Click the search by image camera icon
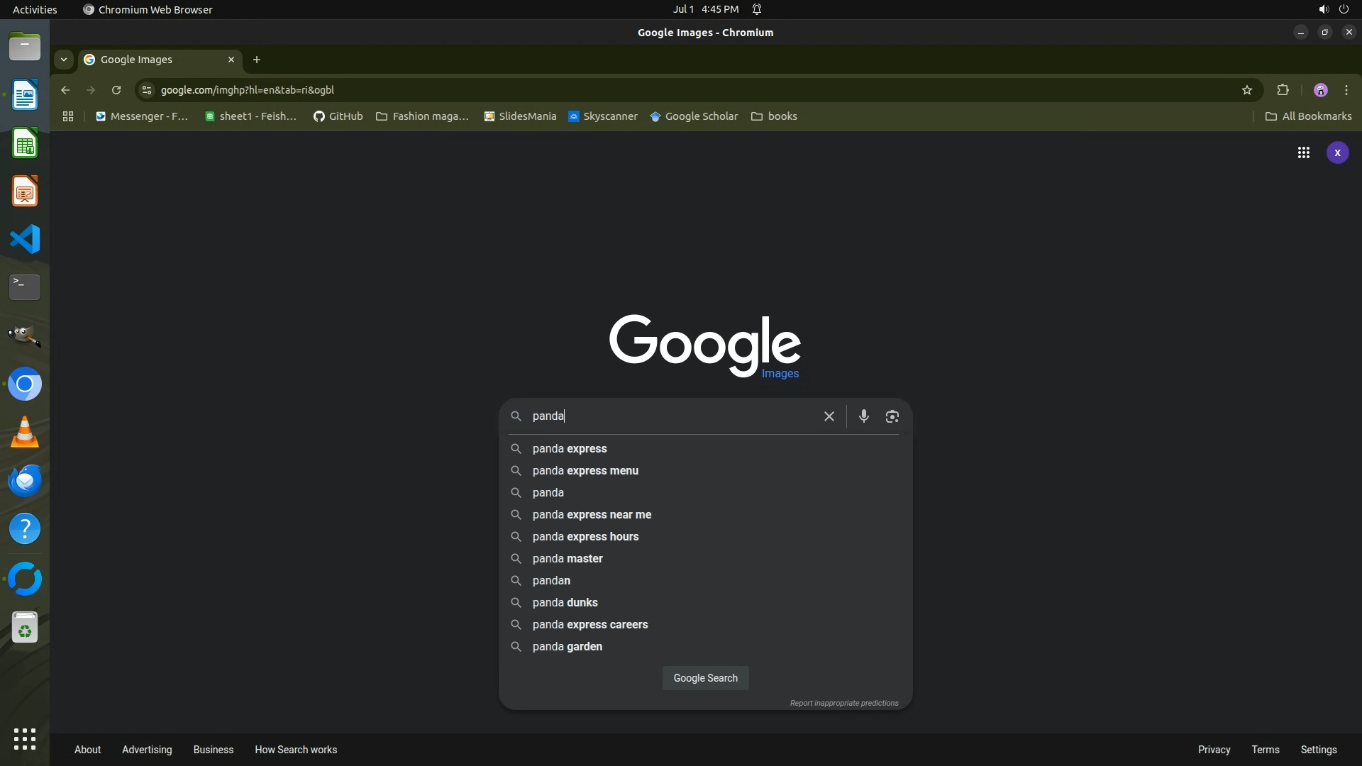Image resolution: width=1362 pixels, height=766 pixels. click(892, 416)
